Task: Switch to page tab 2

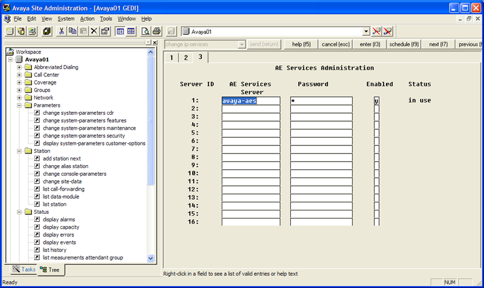Action: (186, 58)
